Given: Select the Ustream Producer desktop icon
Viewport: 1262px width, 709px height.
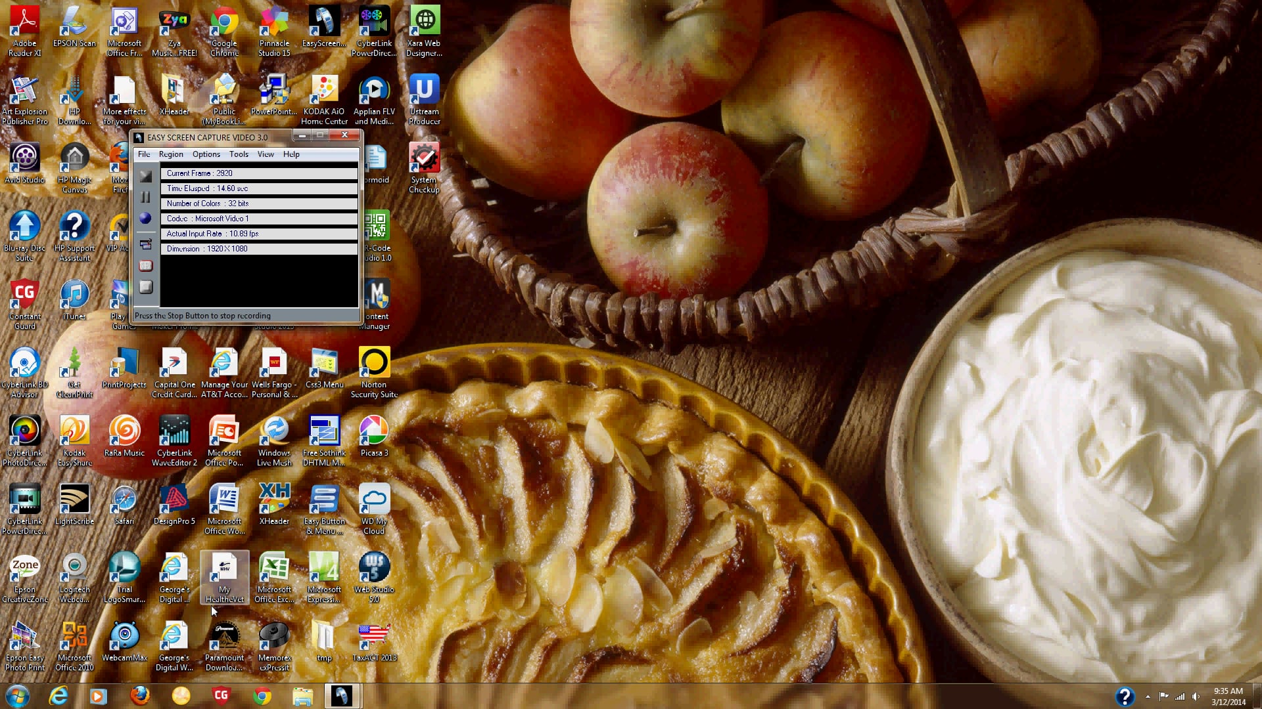Looking at the screenshot, I should coord(424,100).
